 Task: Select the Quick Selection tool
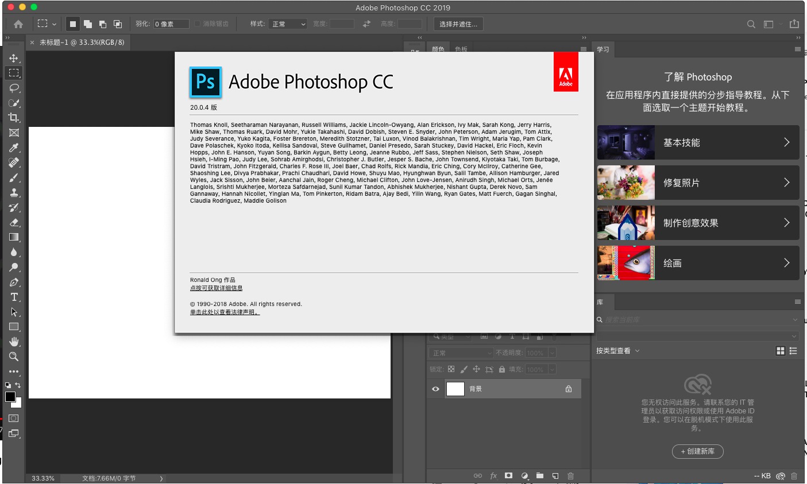[x=14, y=103]
